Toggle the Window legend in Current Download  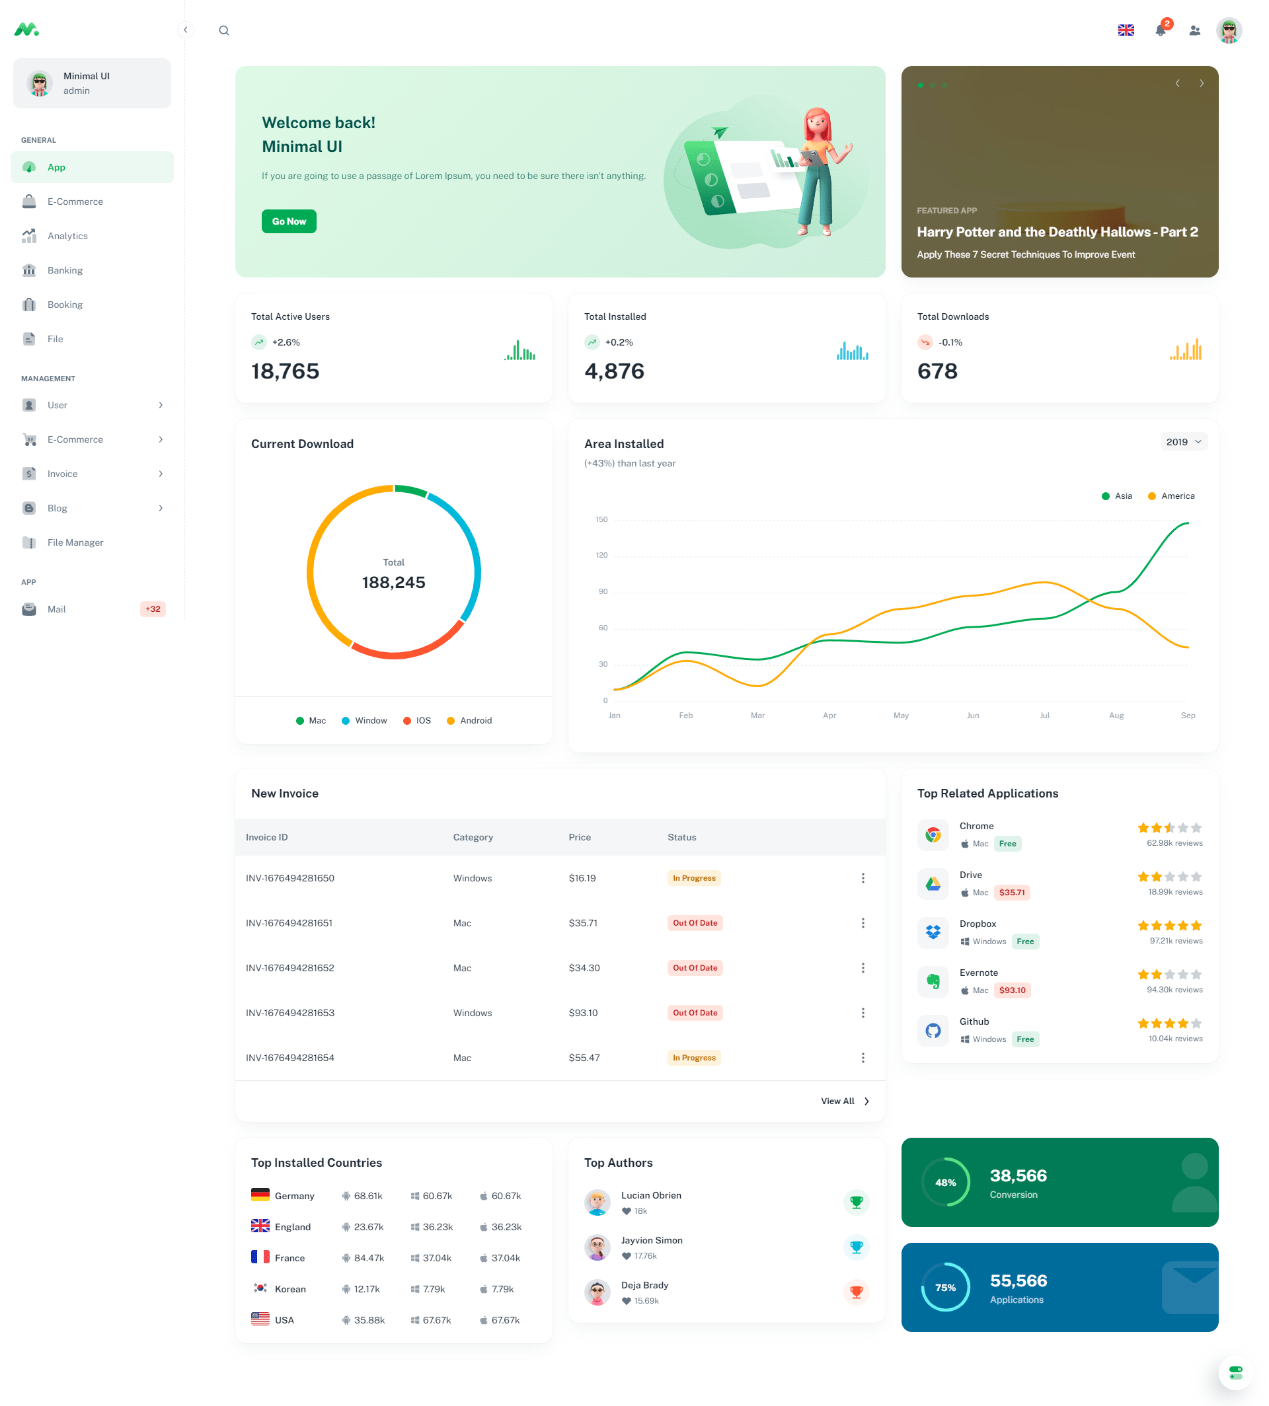coord(364,720)
